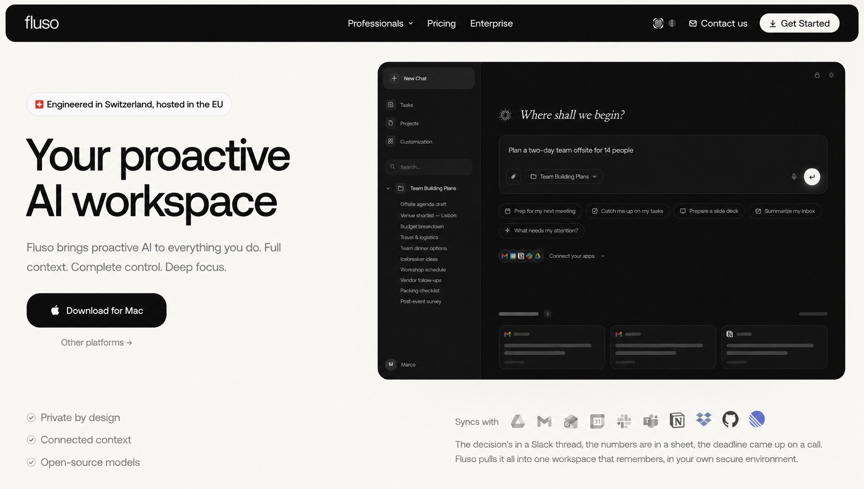Click the Open-source models check item
864x489 pixels.
(x=83, y=462)
